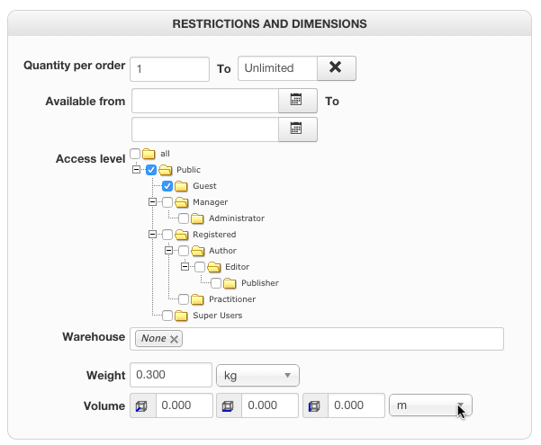Remove the None warehouse tag
541x445 pixels.
point(175,339)
